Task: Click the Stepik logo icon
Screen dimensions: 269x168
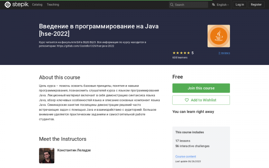Action: click(8, 4)
